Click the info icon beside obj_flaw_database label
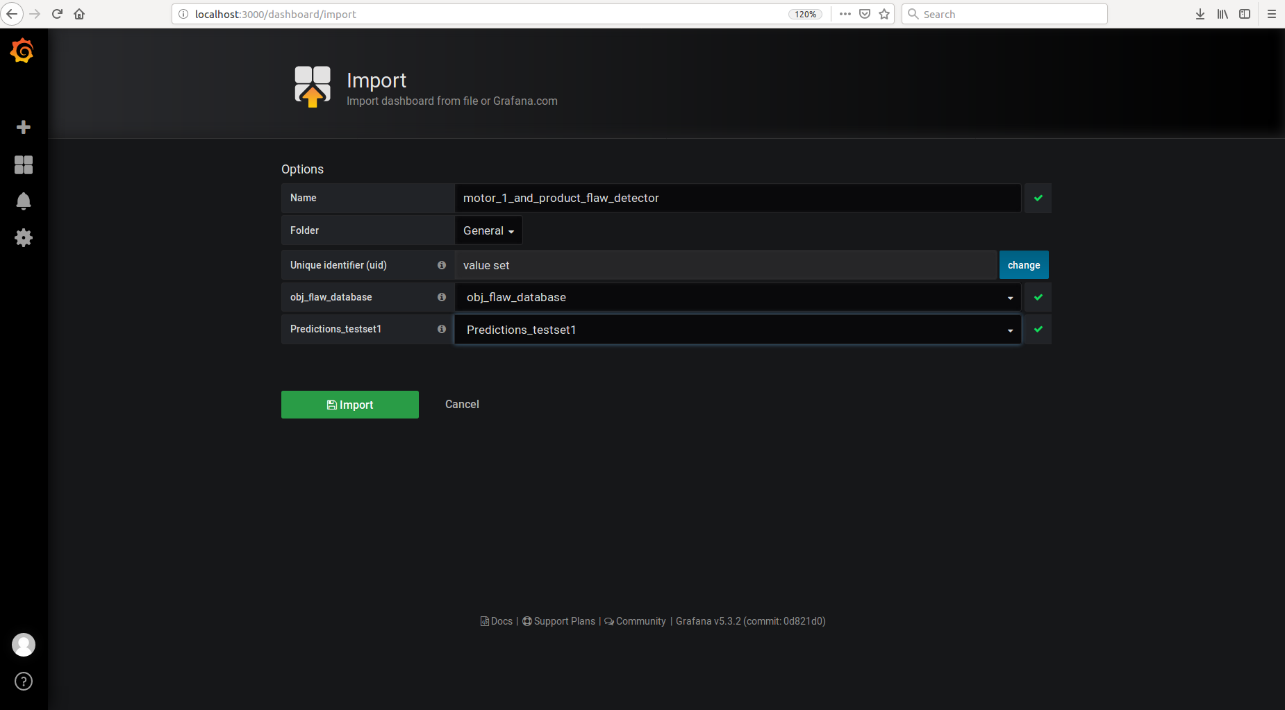This screenshot has width=1285, height=710. pyautogui.click(x=442, y=297)
